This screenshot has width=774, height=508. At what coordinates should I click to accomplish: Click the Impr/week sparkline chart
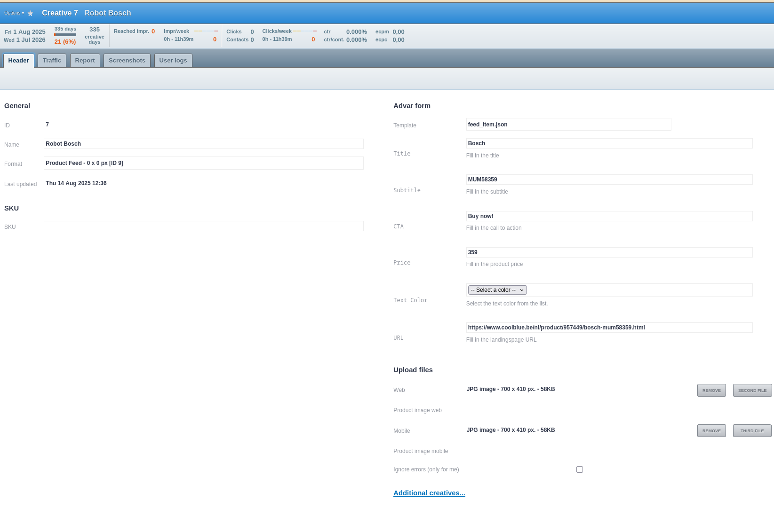206,31
